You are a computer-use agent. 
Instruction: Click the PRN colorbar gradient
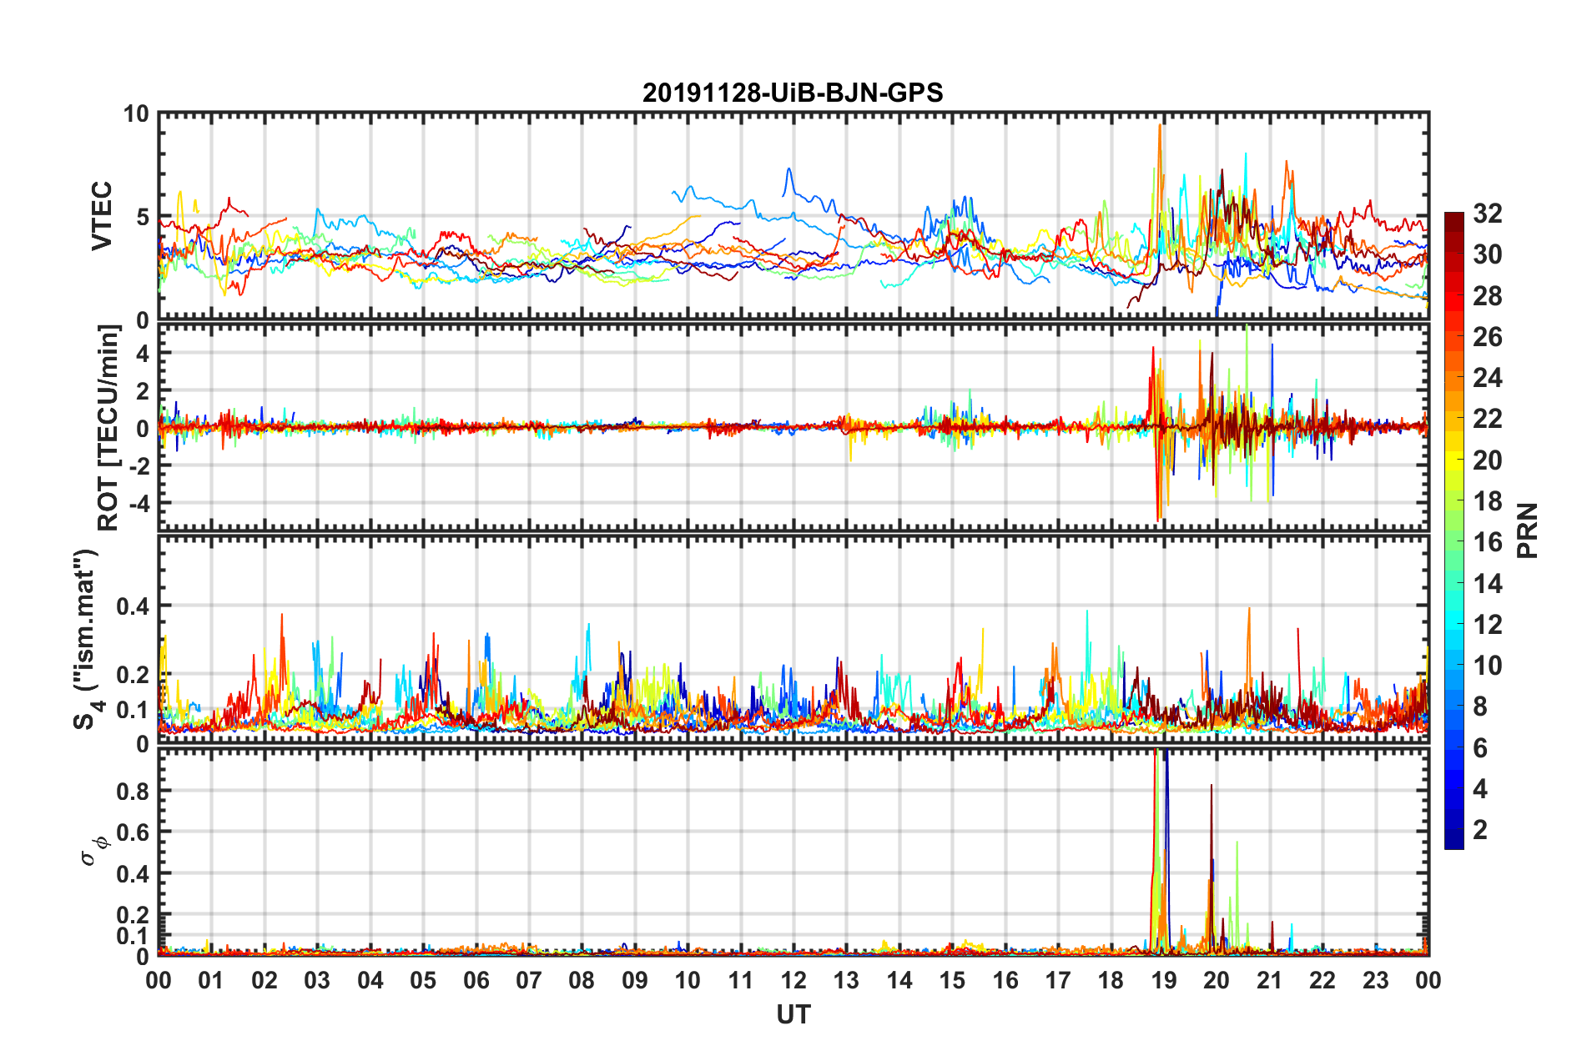pyautogui.click(x=1454, y=530)
